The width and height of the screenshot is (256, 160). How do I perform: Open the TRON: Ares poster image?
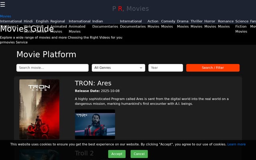[x=39, y=109]
